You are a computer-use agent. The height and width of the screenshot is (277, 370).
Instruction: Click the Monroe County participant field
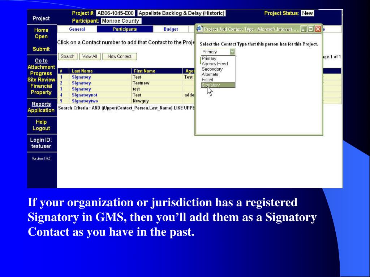pyautogui.click(x=121, y=21)
